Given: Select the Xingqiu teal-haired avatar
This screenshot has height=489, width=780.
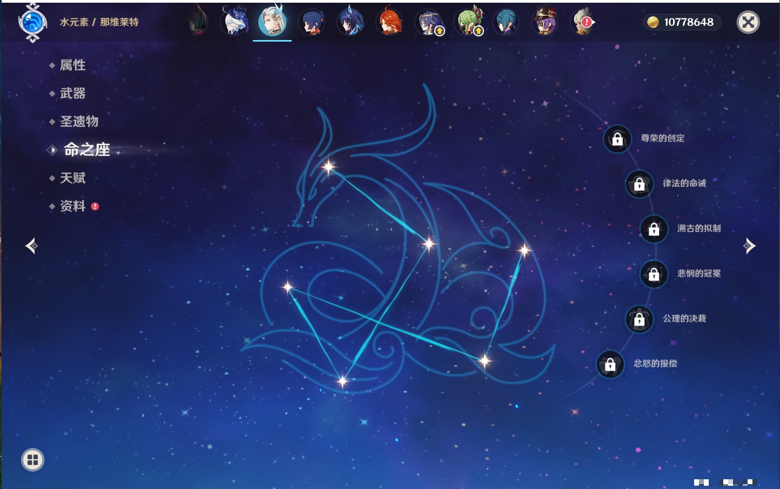Looking at the screenshot, I should tap(506, 23).
